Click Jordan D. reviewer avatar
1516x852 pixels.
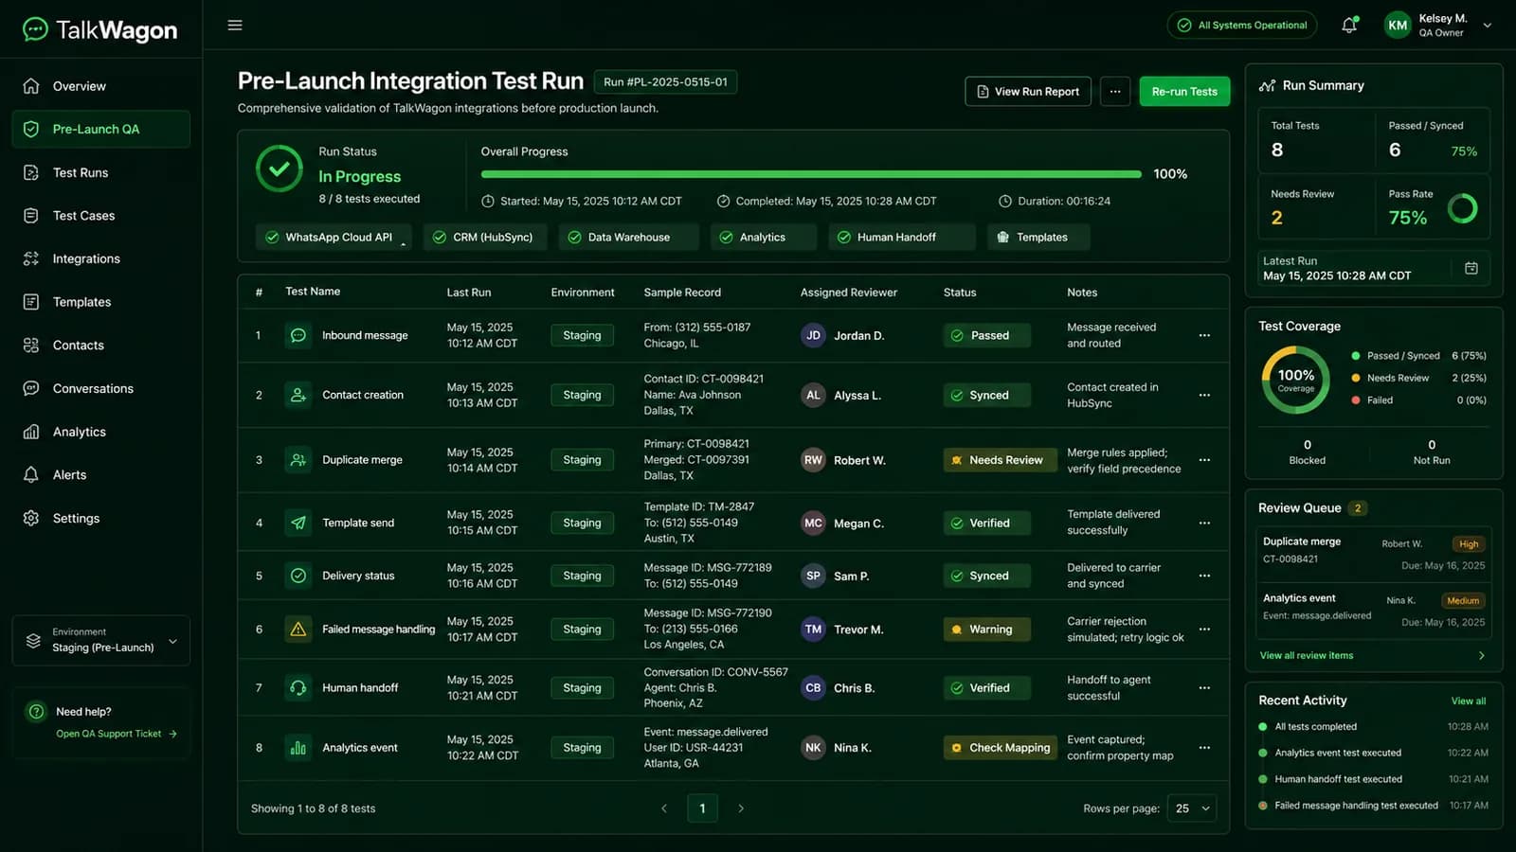[813, 335]
